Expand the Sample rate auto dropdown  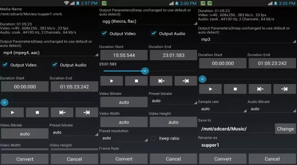click(x=223, y=109)
